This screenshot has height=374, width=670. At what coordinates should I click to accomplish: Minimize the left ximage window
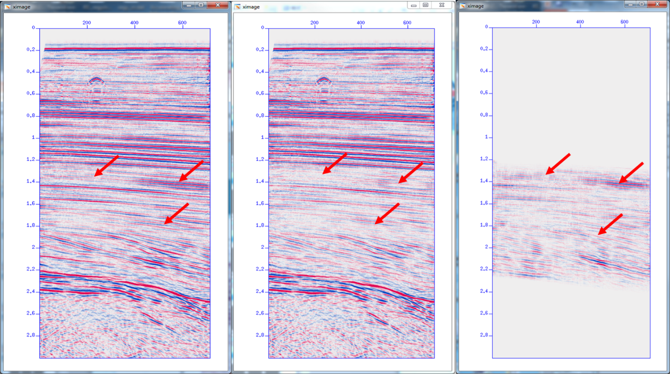tap(189, 4)
